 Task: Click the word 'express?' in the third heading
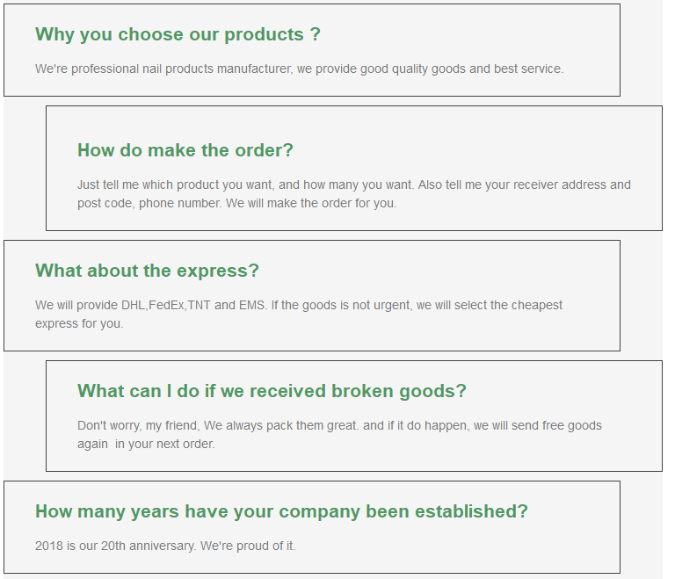[218, 271]
